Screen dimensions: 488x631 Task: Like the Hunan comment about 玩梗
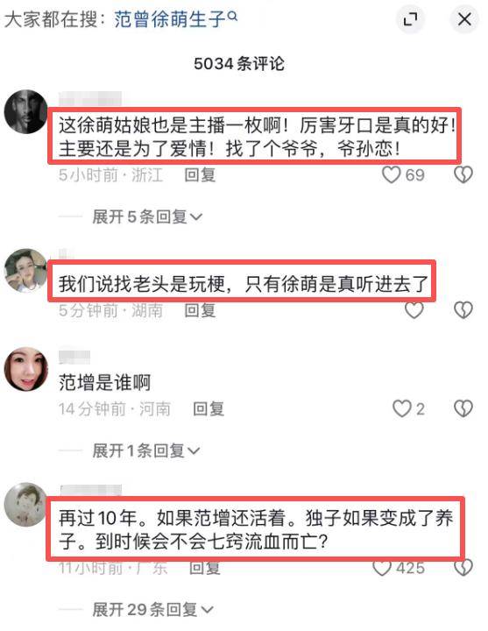click(x=414, y=310)
